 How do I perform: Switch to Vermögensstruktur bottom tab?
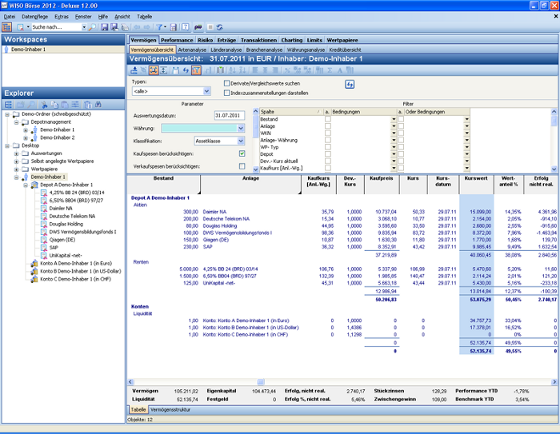click(x=170, y=410)
